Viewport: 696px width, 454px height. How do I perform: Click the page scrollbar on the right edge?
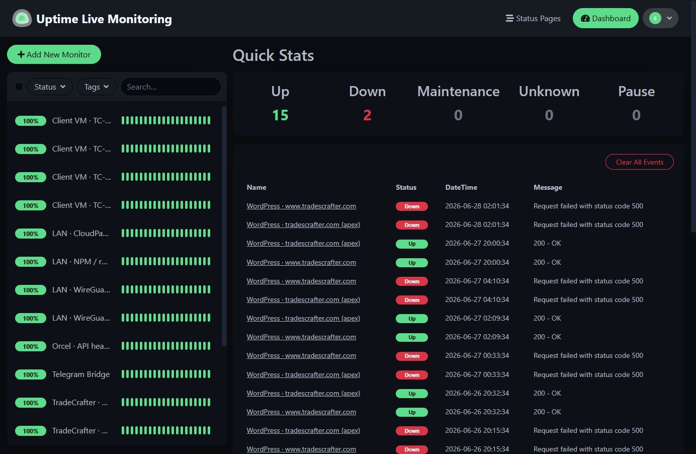click(x=693, y=116)
